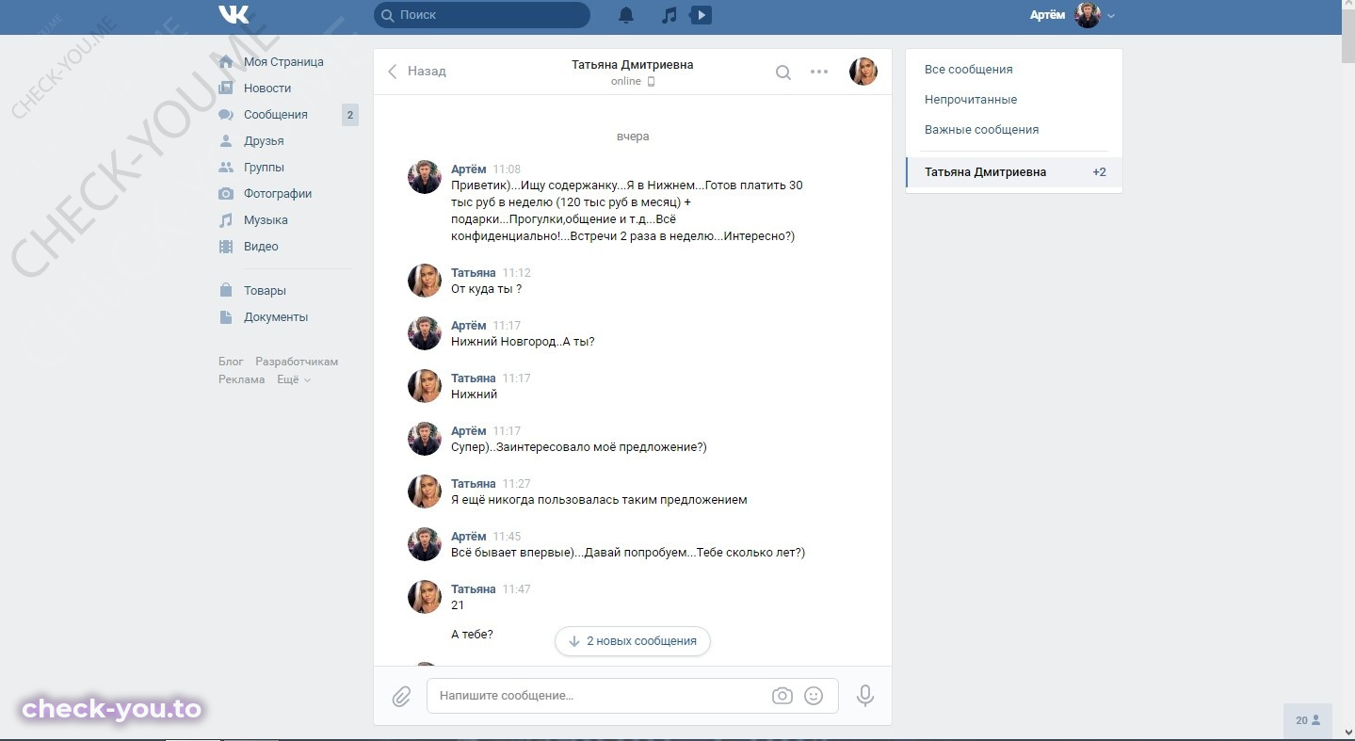
Task: Click Артём's name on the 11:08 message
Action: point(469,169)
